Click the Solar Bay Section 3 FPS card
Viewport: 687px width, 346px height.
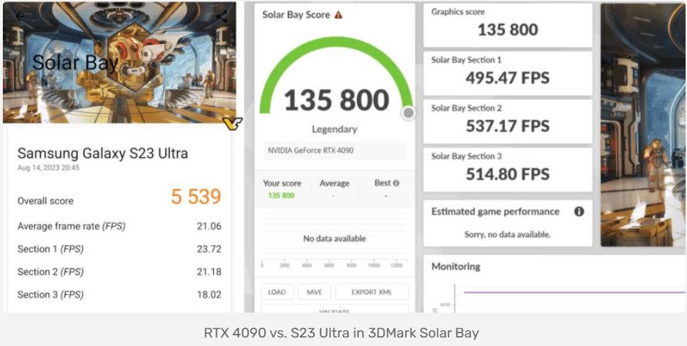coord(508,168)
